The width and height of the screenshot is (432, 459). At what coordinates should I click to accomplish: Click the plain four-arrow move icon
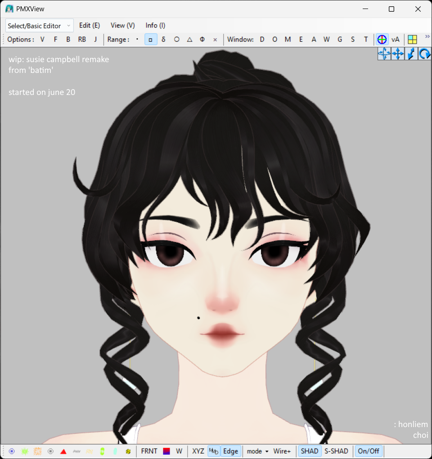398,54
